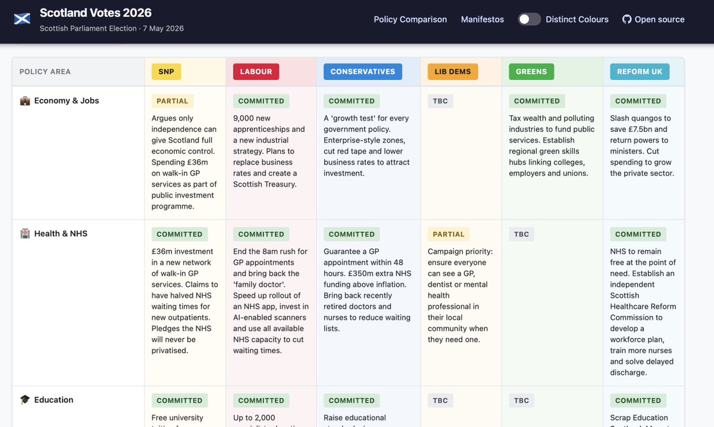The width and height of the screenshot is (714, 427).
Task: Click Conservatives text 'A growth test for every'
Action: [366, 118]
